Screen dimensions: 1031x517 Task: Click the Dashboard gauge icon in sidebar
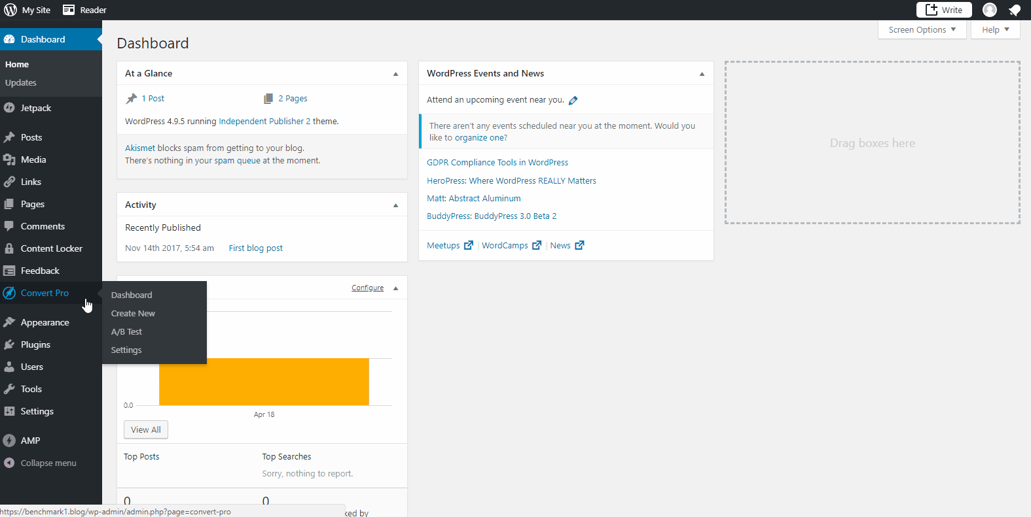(9, 39)
